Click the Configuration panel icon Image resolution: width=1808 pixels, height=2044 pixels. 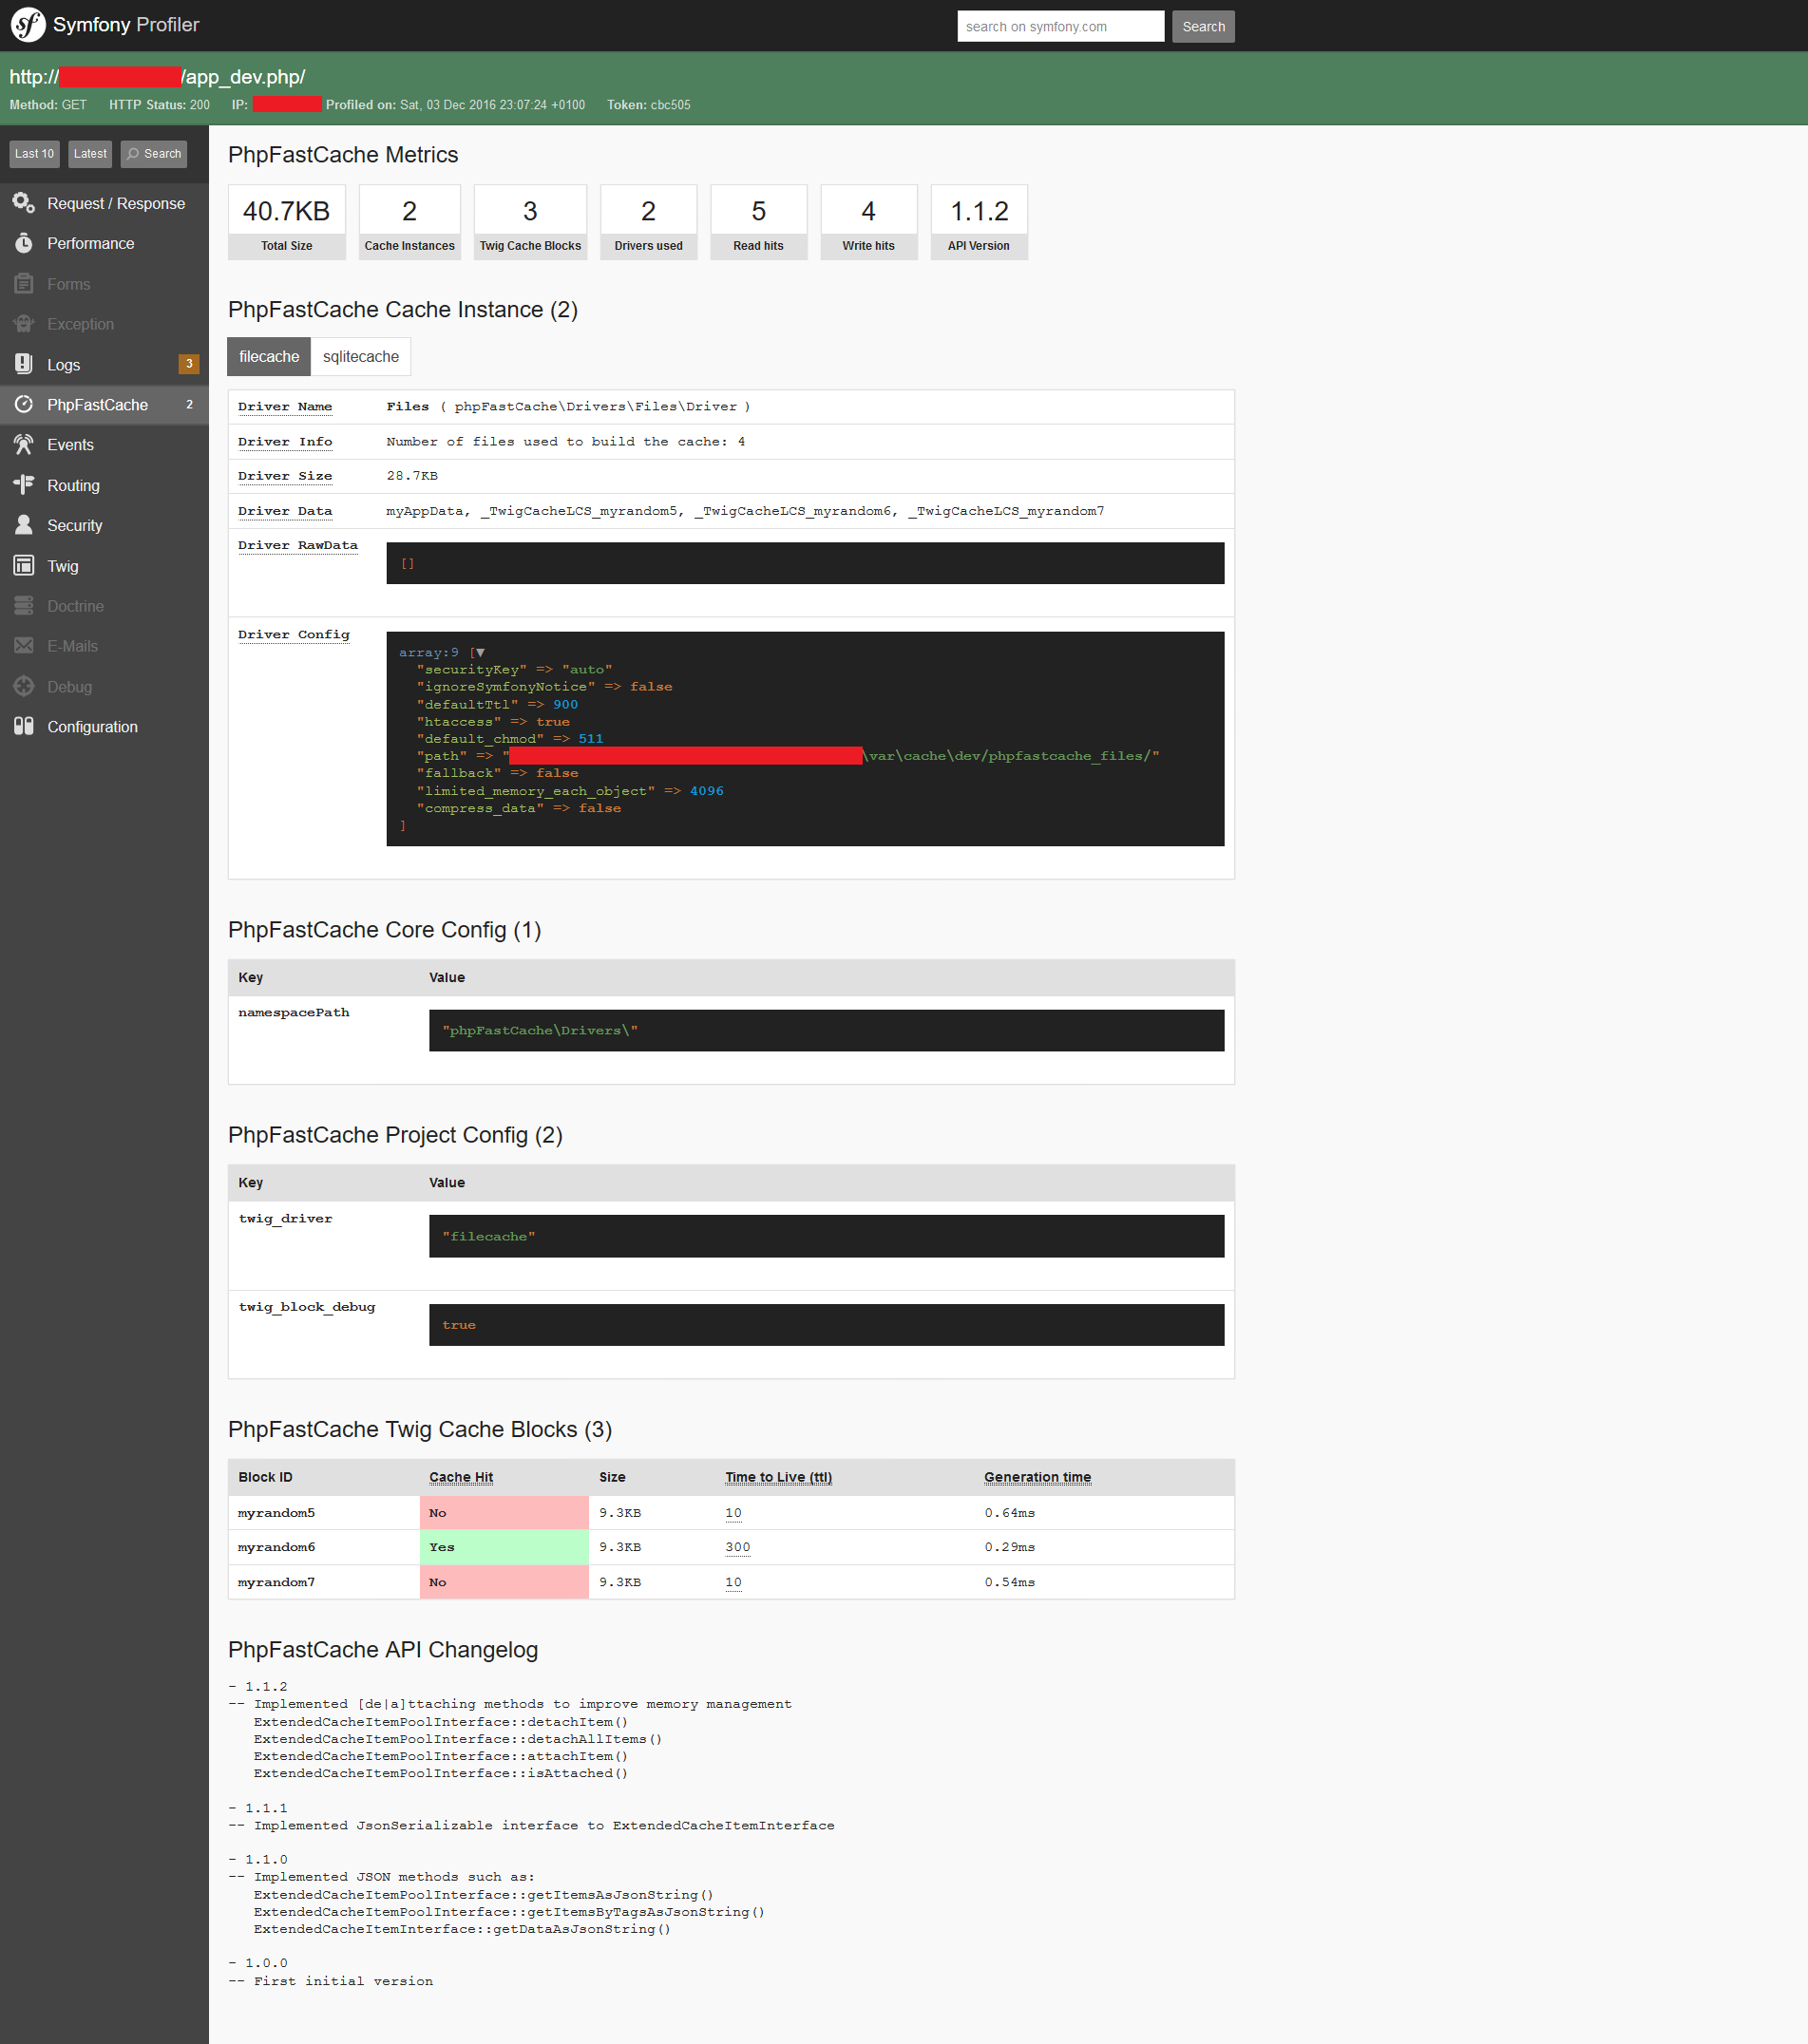[x=24, y=726]
